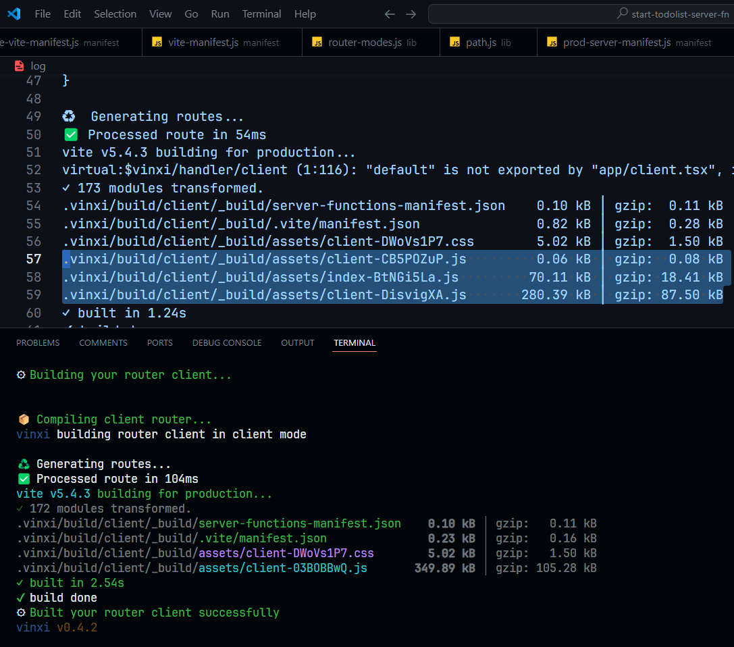Screen dimensions: 734x647
Task: Open terminal link server-functions-manifest.json
Action: coord(300,523)
